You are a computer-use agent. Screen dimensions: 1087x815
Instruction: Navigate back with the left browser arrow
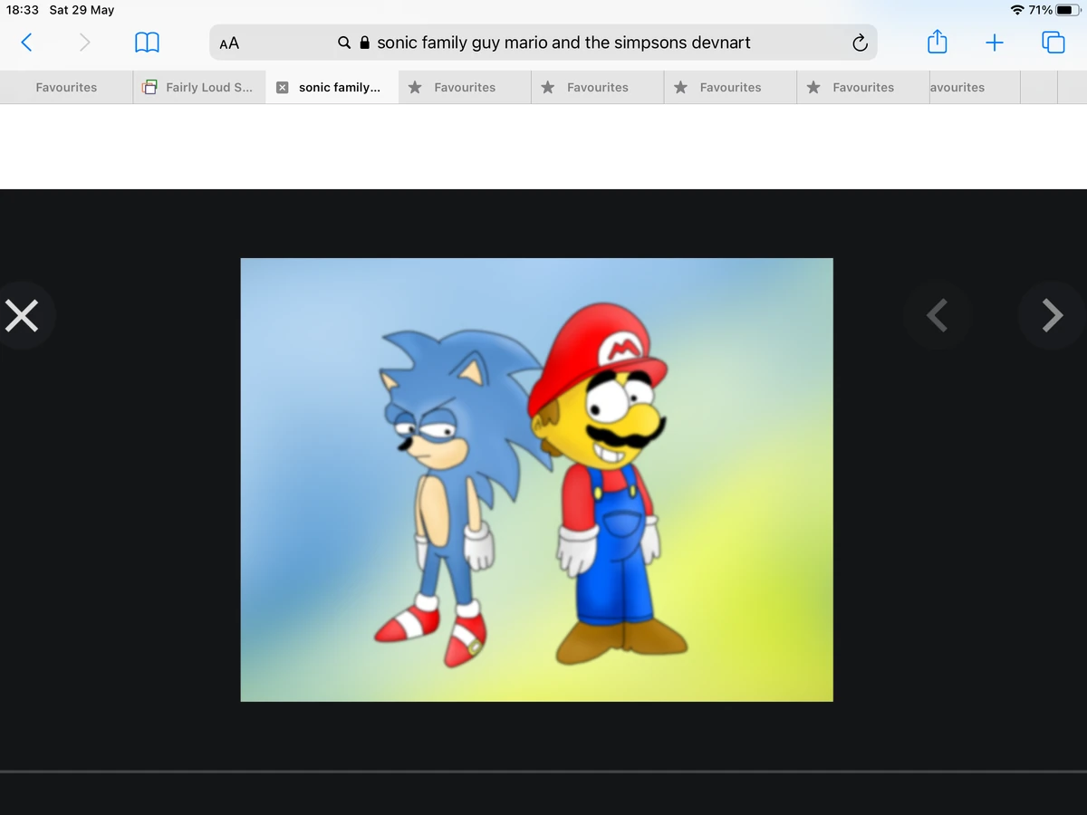point(26,42)
